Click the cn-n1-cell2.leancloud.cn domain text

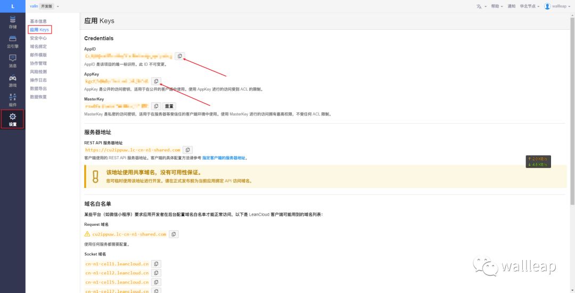tap(117, 273)
